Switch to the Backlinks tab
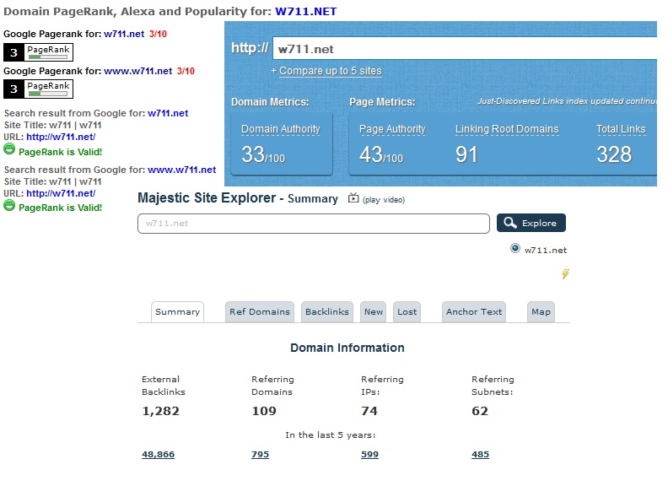Image resolution: width=668 pixels, height=486 pixels. [x=327, y=312]
